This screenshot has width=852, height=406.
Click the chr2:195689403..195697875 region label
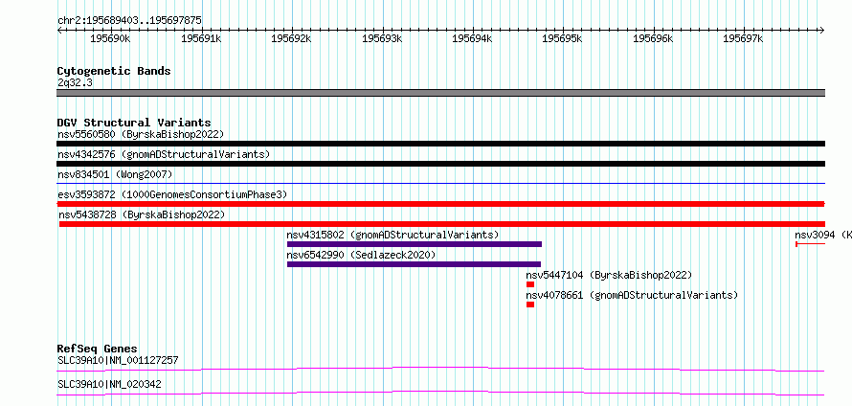(129, 20)
